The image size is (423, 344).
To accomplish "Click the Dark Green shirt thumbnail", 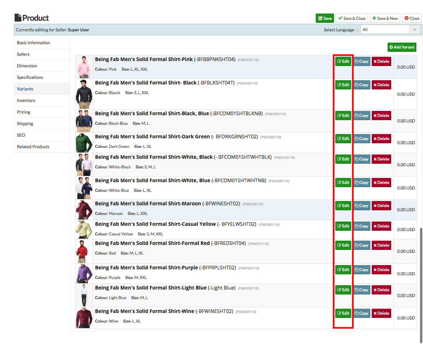I will point(84,143).
